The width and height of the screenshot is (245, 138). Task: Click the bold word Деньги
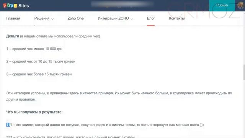point(13,36)
